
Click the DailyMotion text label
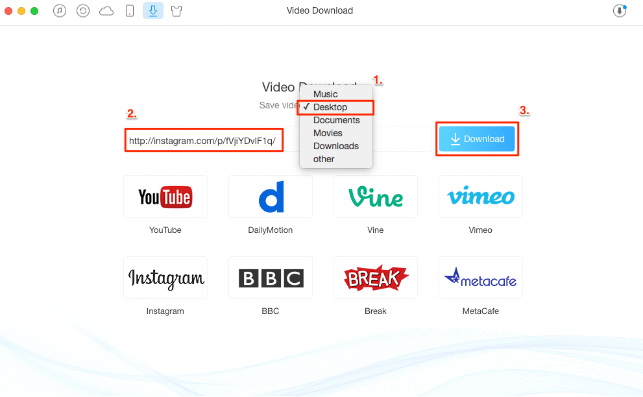pyautogui.click(x=270, y=230)
